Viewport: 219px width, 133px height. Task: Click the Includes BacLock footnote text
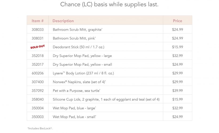[x=40, y=128]
